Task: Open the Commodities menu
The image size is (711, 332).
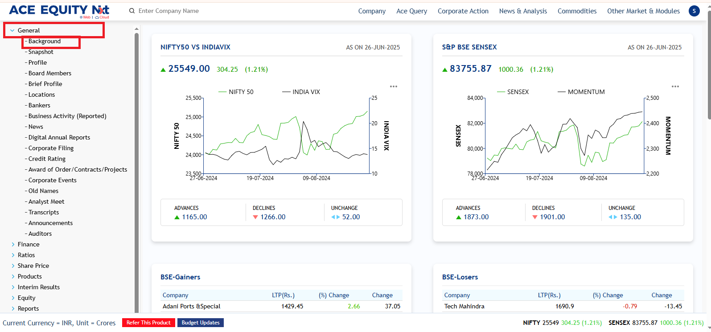Action: [x=577, y=11]
